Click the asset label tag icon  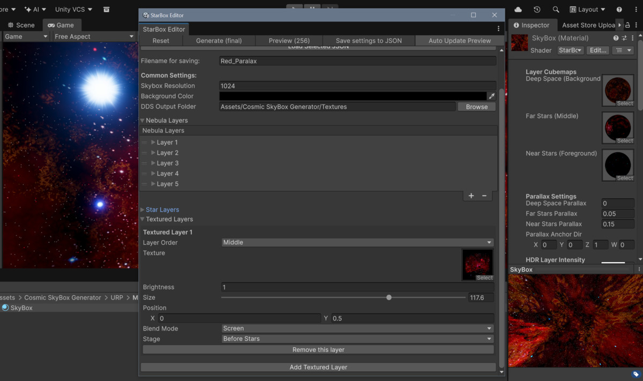click(636, 375)
